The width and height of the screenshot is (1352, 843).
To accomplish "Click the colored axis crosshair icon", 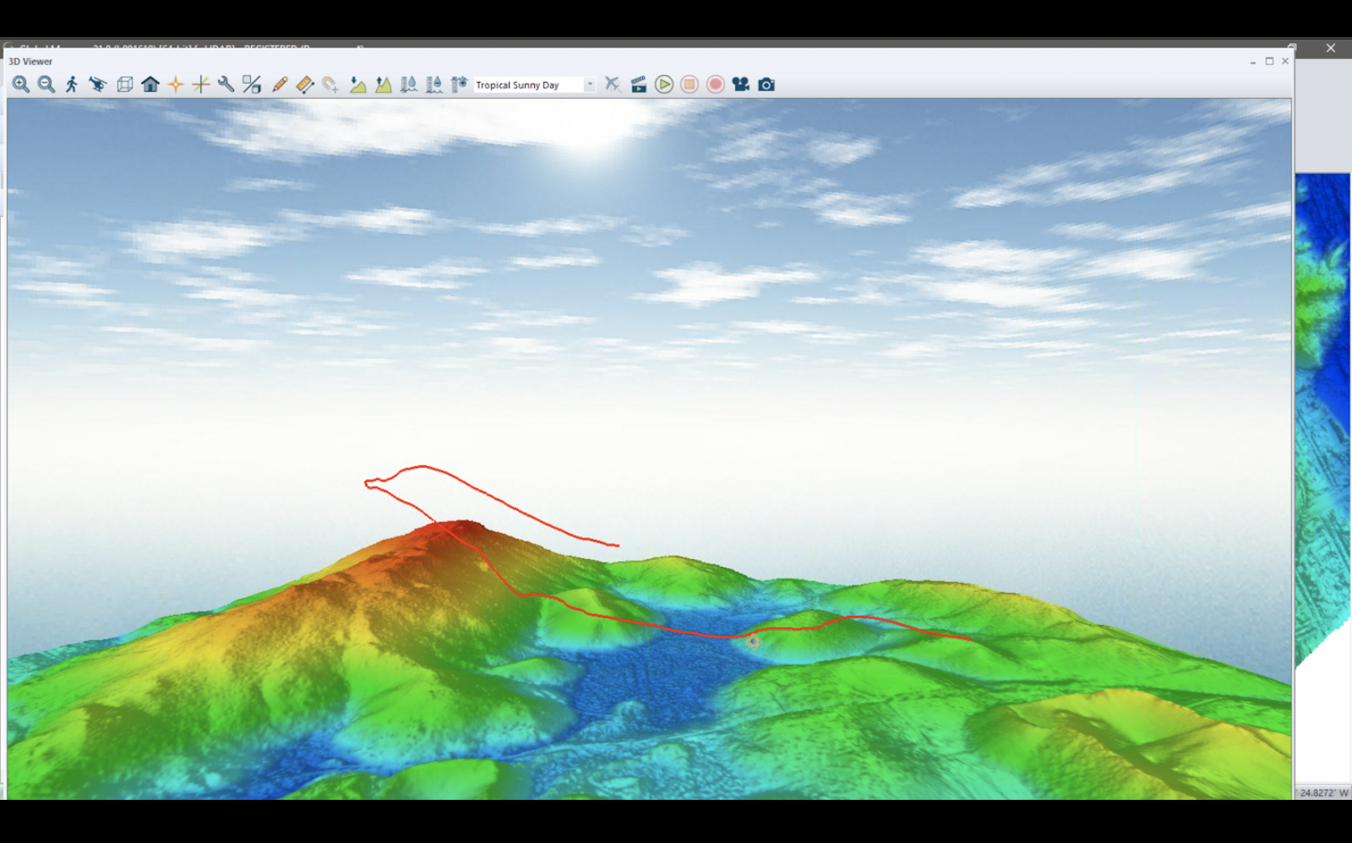I will tap(201, 84).
